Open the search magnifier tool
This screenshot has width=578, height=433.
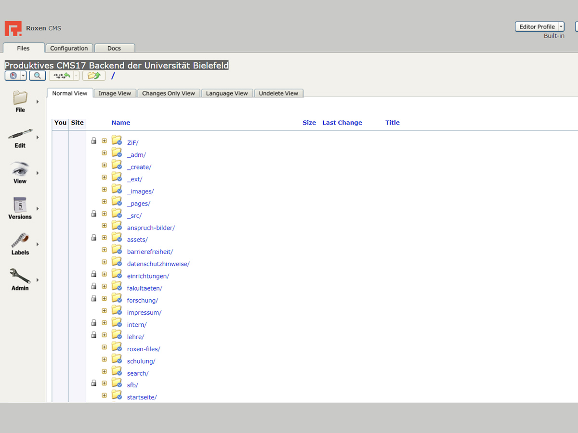[x=37, y=76]
